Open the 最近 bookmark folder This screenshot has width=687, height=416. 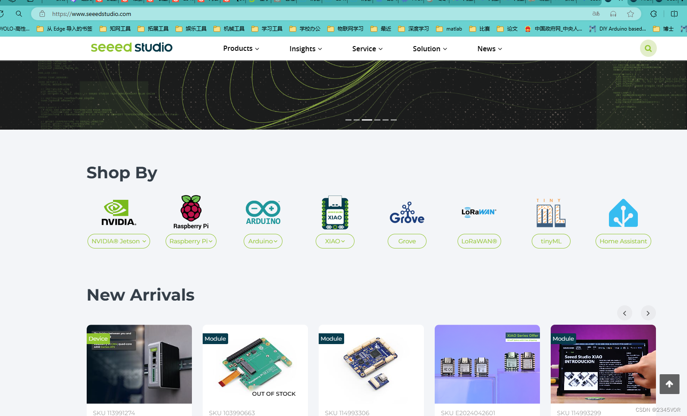381,29
